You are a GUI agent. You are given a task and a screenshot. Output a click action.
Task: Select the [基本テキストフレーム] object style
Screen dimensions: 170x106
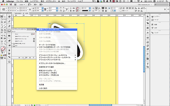21,39
